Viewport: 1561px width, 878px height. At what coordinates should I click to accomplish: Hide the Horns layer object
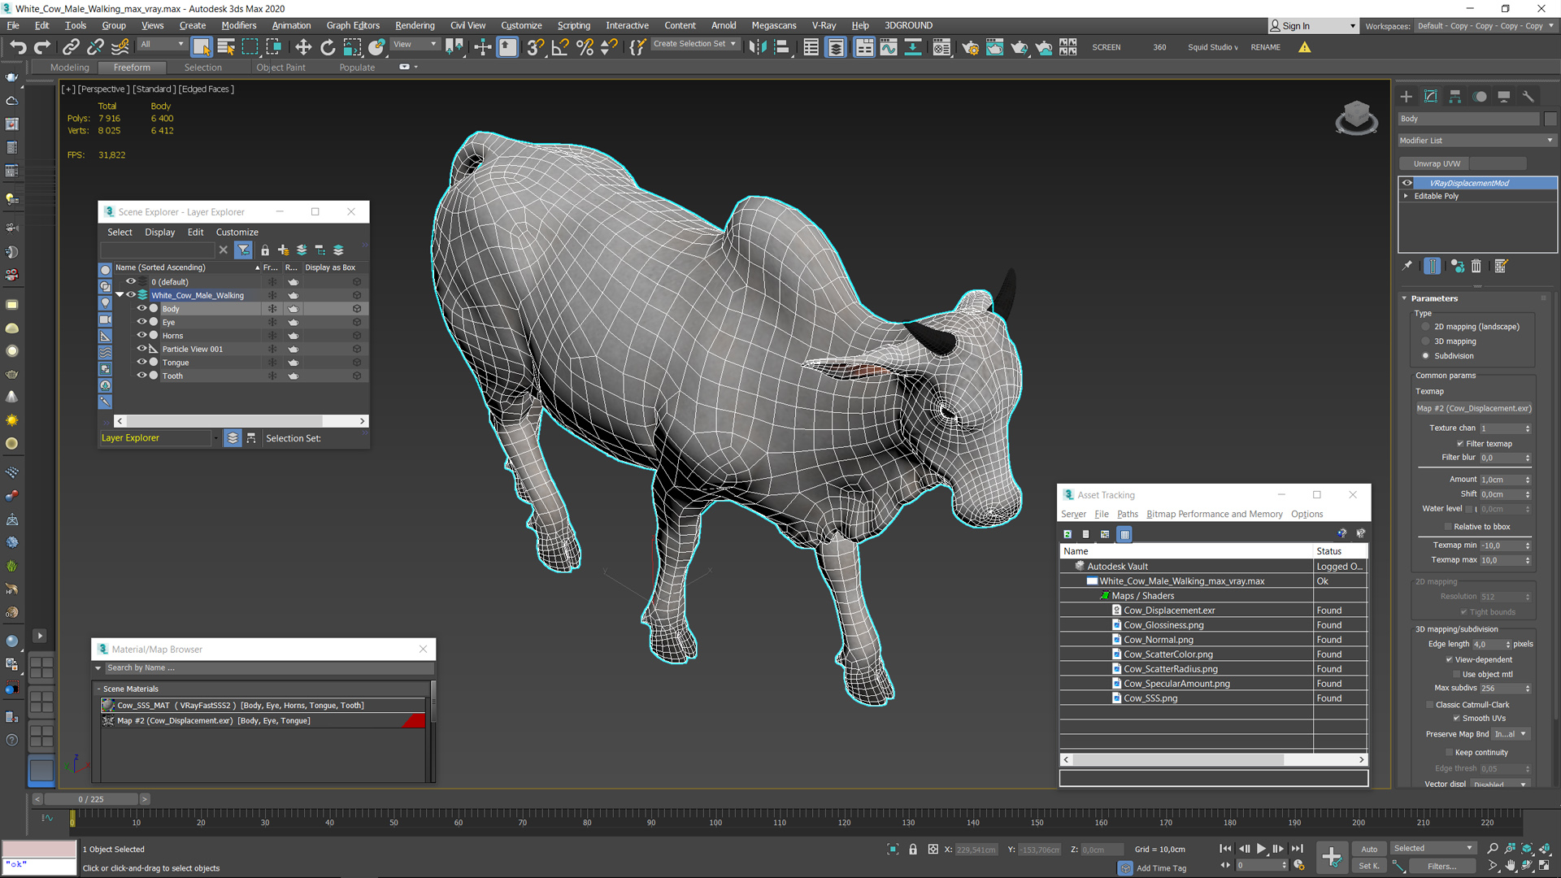pyautogui.click(x=141, y=335)
